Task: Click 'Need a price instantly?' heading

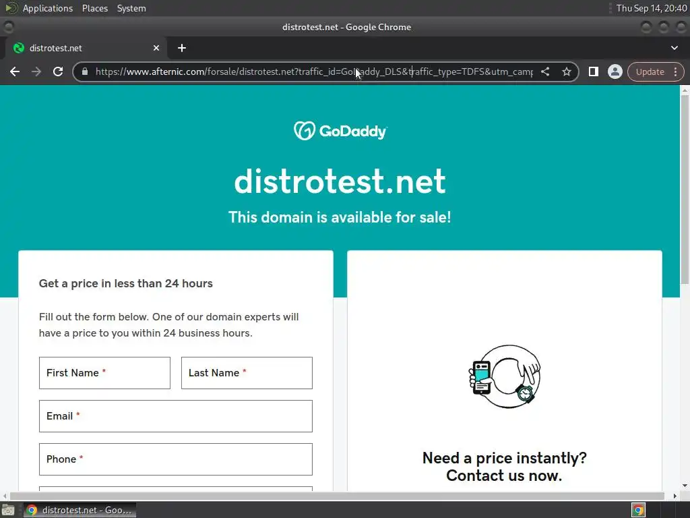Action: [504, 458]
